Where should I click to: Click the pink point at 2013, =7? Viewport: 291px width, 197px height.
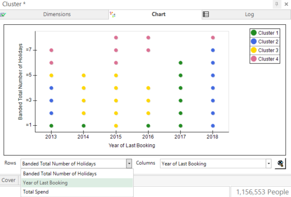[x=52, y=50]
